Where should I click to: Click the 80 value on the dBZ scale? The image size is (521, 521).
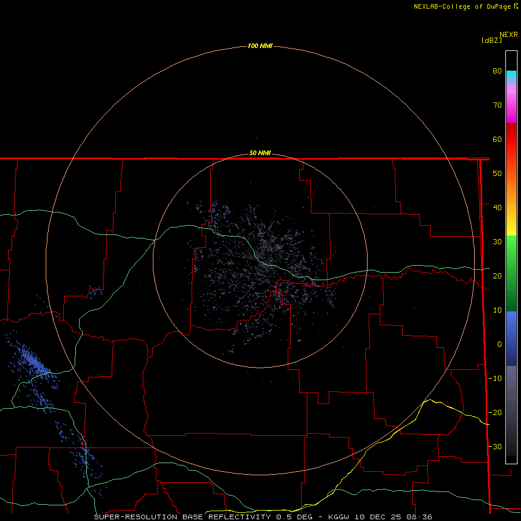(x=497, y=71)
